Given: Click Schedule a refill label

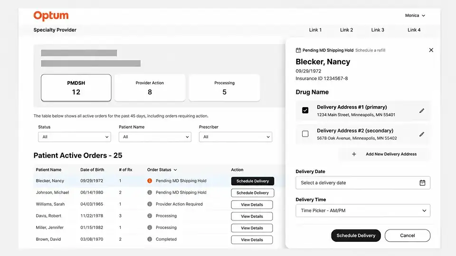Looking at the screenshot, I should (x=370, y=50).
